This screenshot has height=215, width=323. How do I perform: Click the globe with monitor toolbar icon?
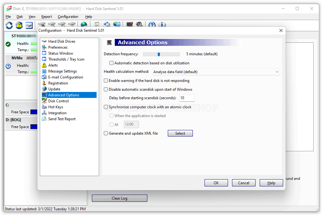point(117,24)
